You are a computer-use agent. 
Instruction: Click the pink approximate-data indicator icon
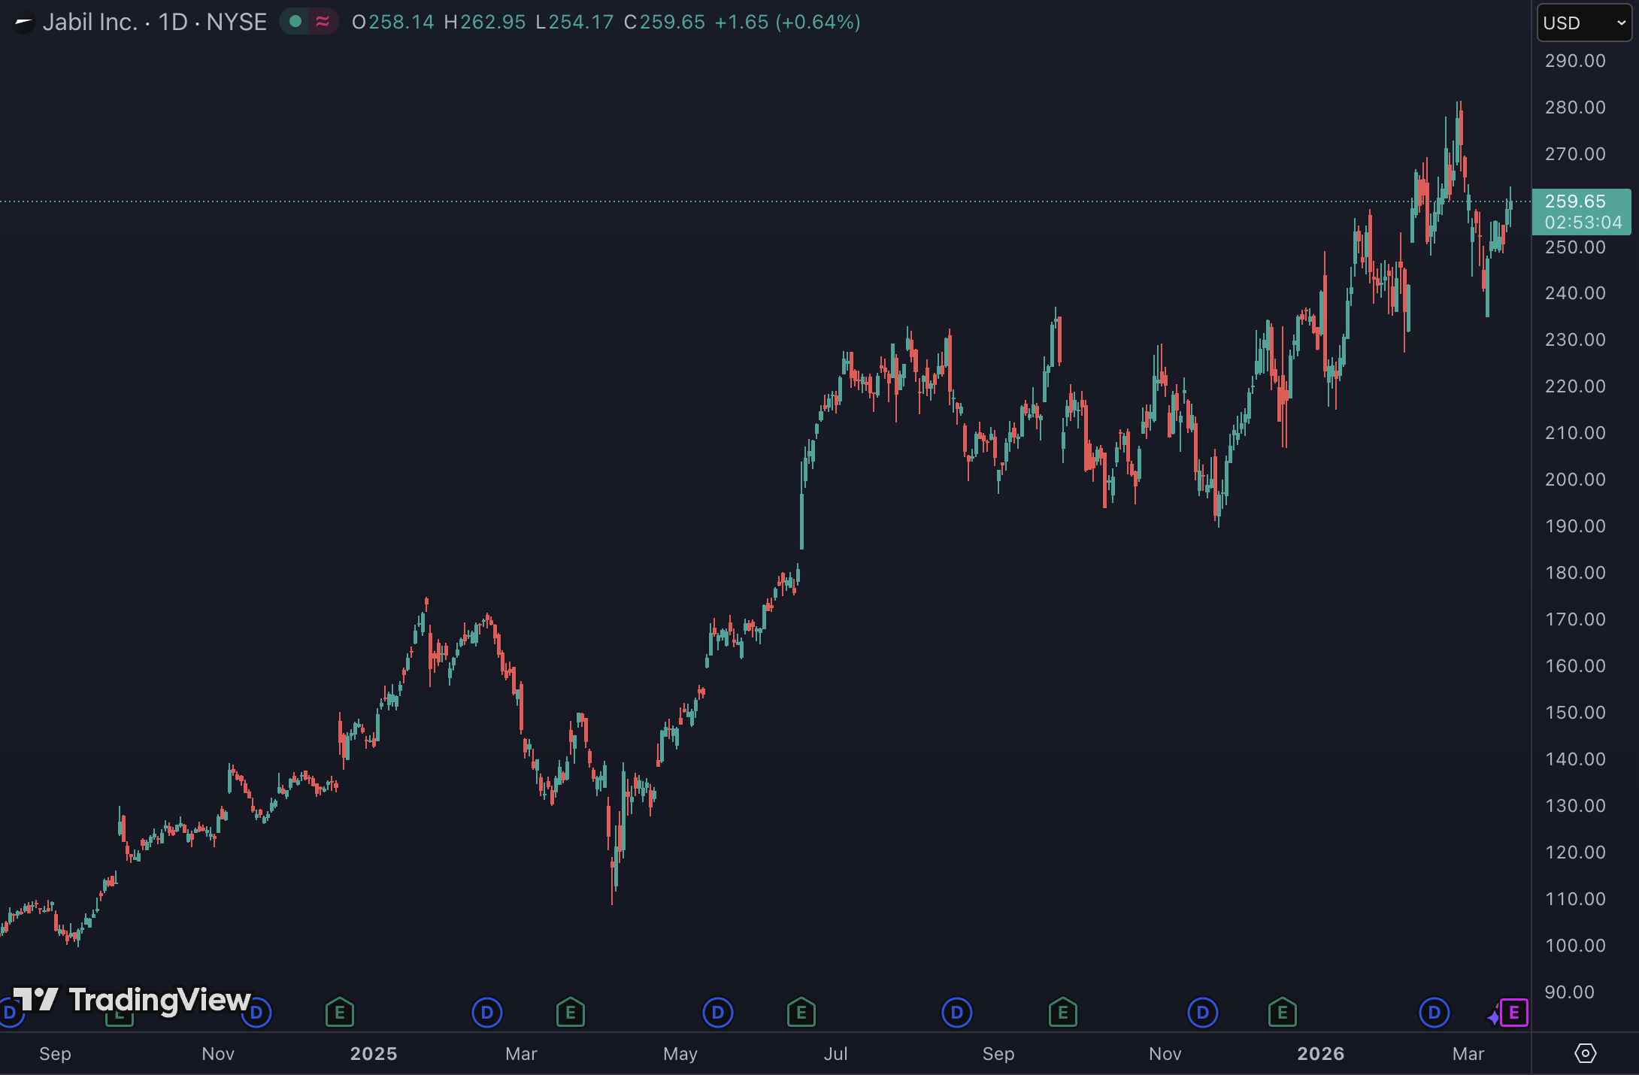click(x=323, y=22)
